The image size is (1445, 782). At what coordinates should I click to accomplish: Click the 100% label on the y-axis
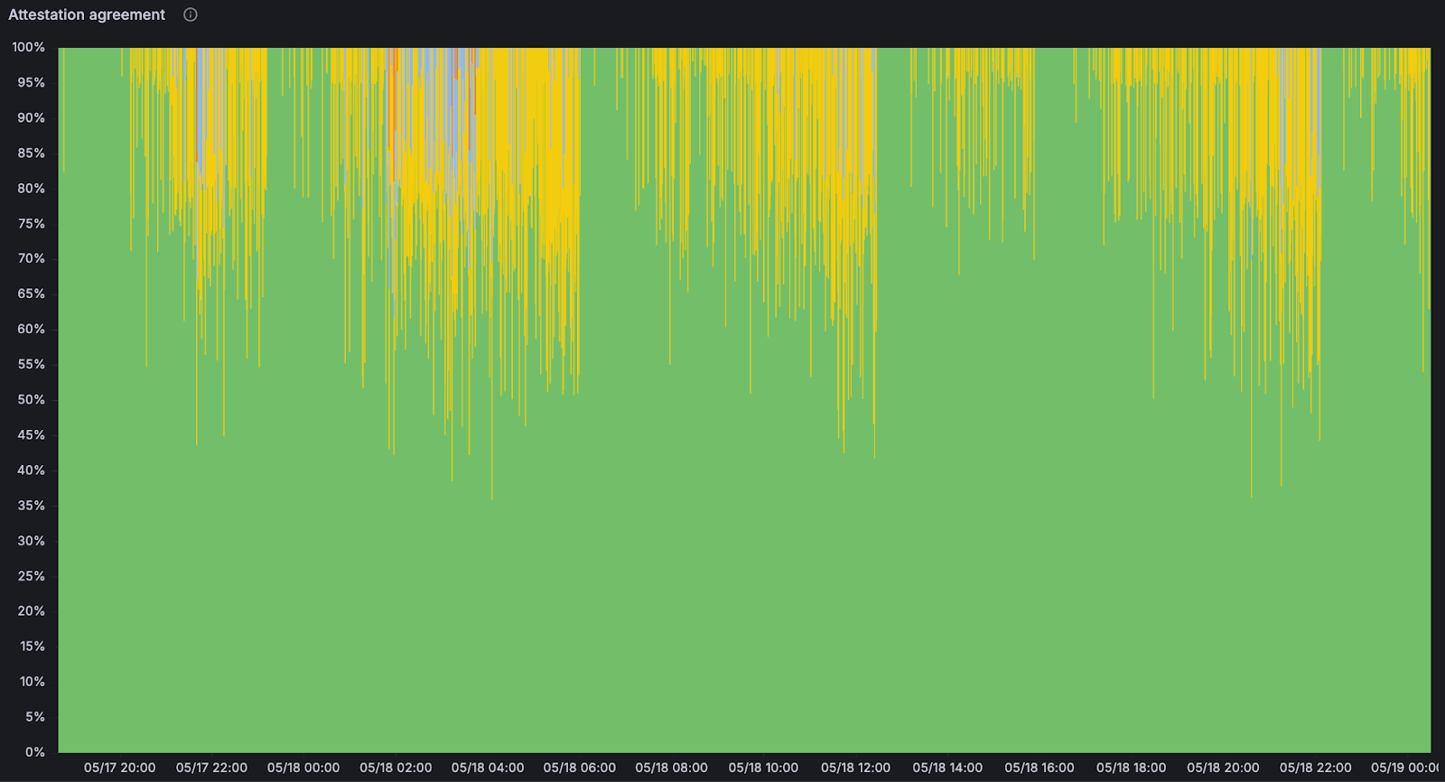(28, 47)
